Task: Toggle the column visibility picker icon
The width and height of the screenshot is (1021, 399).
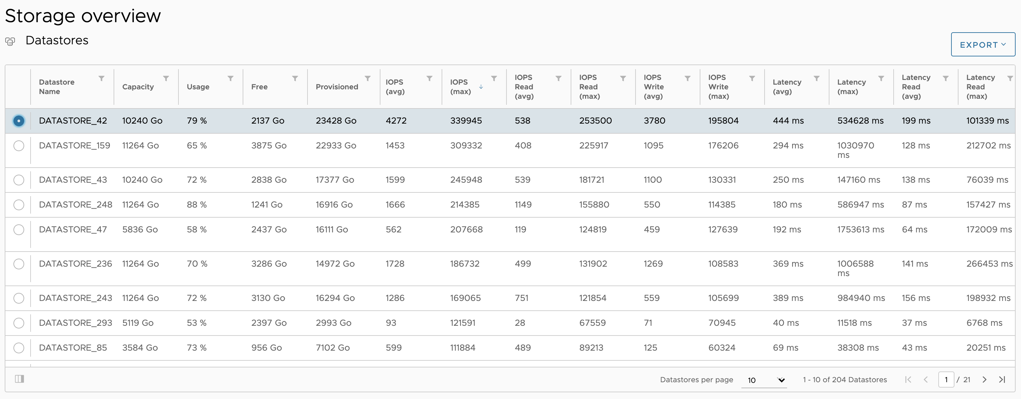Action: tap(19, 379)
